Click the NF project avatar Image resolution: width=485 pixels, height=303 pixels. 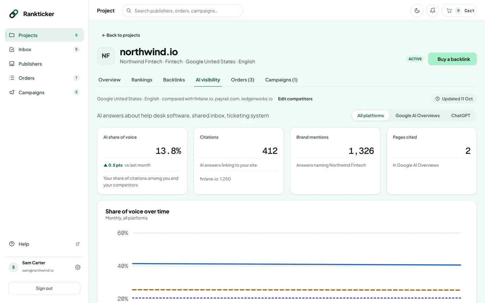pos(106,56)
